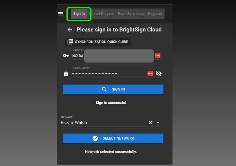Expand the Network dropdown arrow
236x166 pixels.
tap(158, 123)
